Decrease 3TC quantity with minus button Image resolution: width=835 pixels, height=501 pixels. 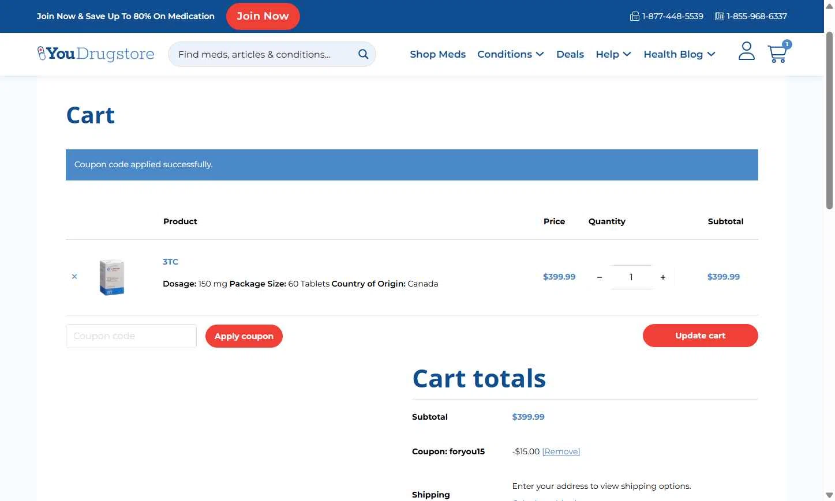coord(600,277)
